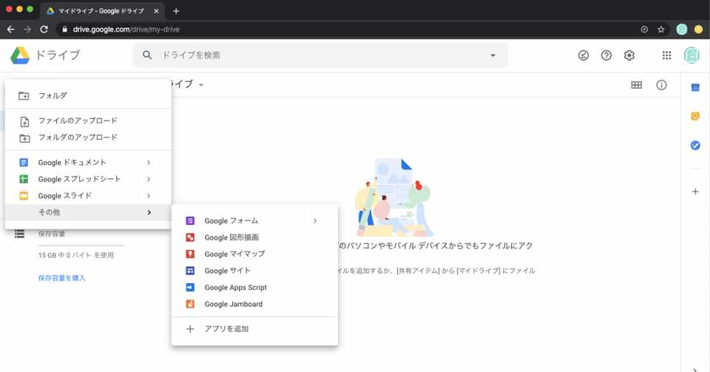This screenshot has width=710, height=372.
Task: Open new browser tab plus button
Action: click(176, 11)
